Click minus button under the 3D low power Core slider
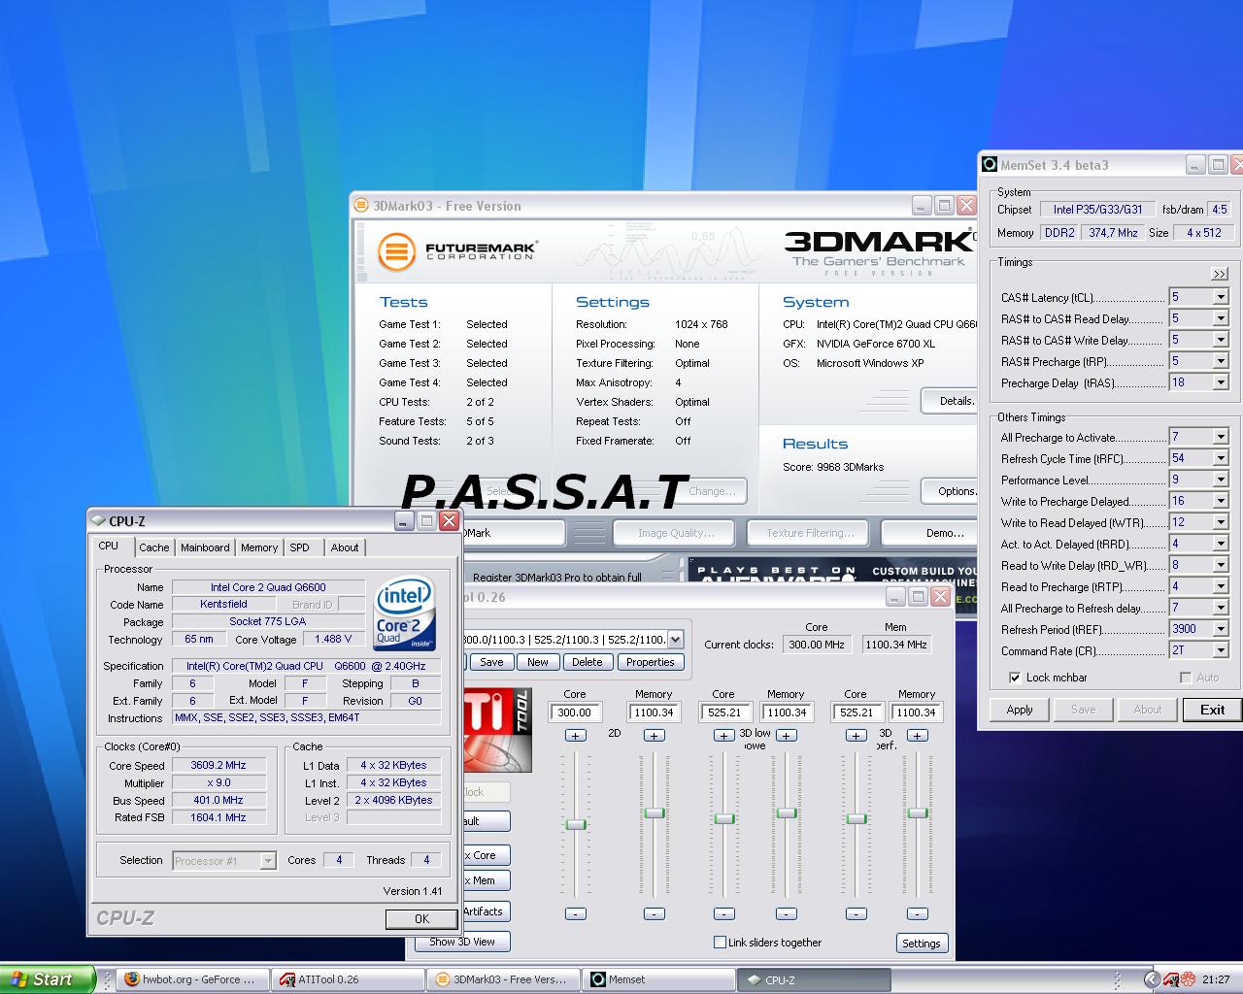Image resolution: width=1243 pixels, height=994 pixels. pyautogui.click(x=723, y=913)
